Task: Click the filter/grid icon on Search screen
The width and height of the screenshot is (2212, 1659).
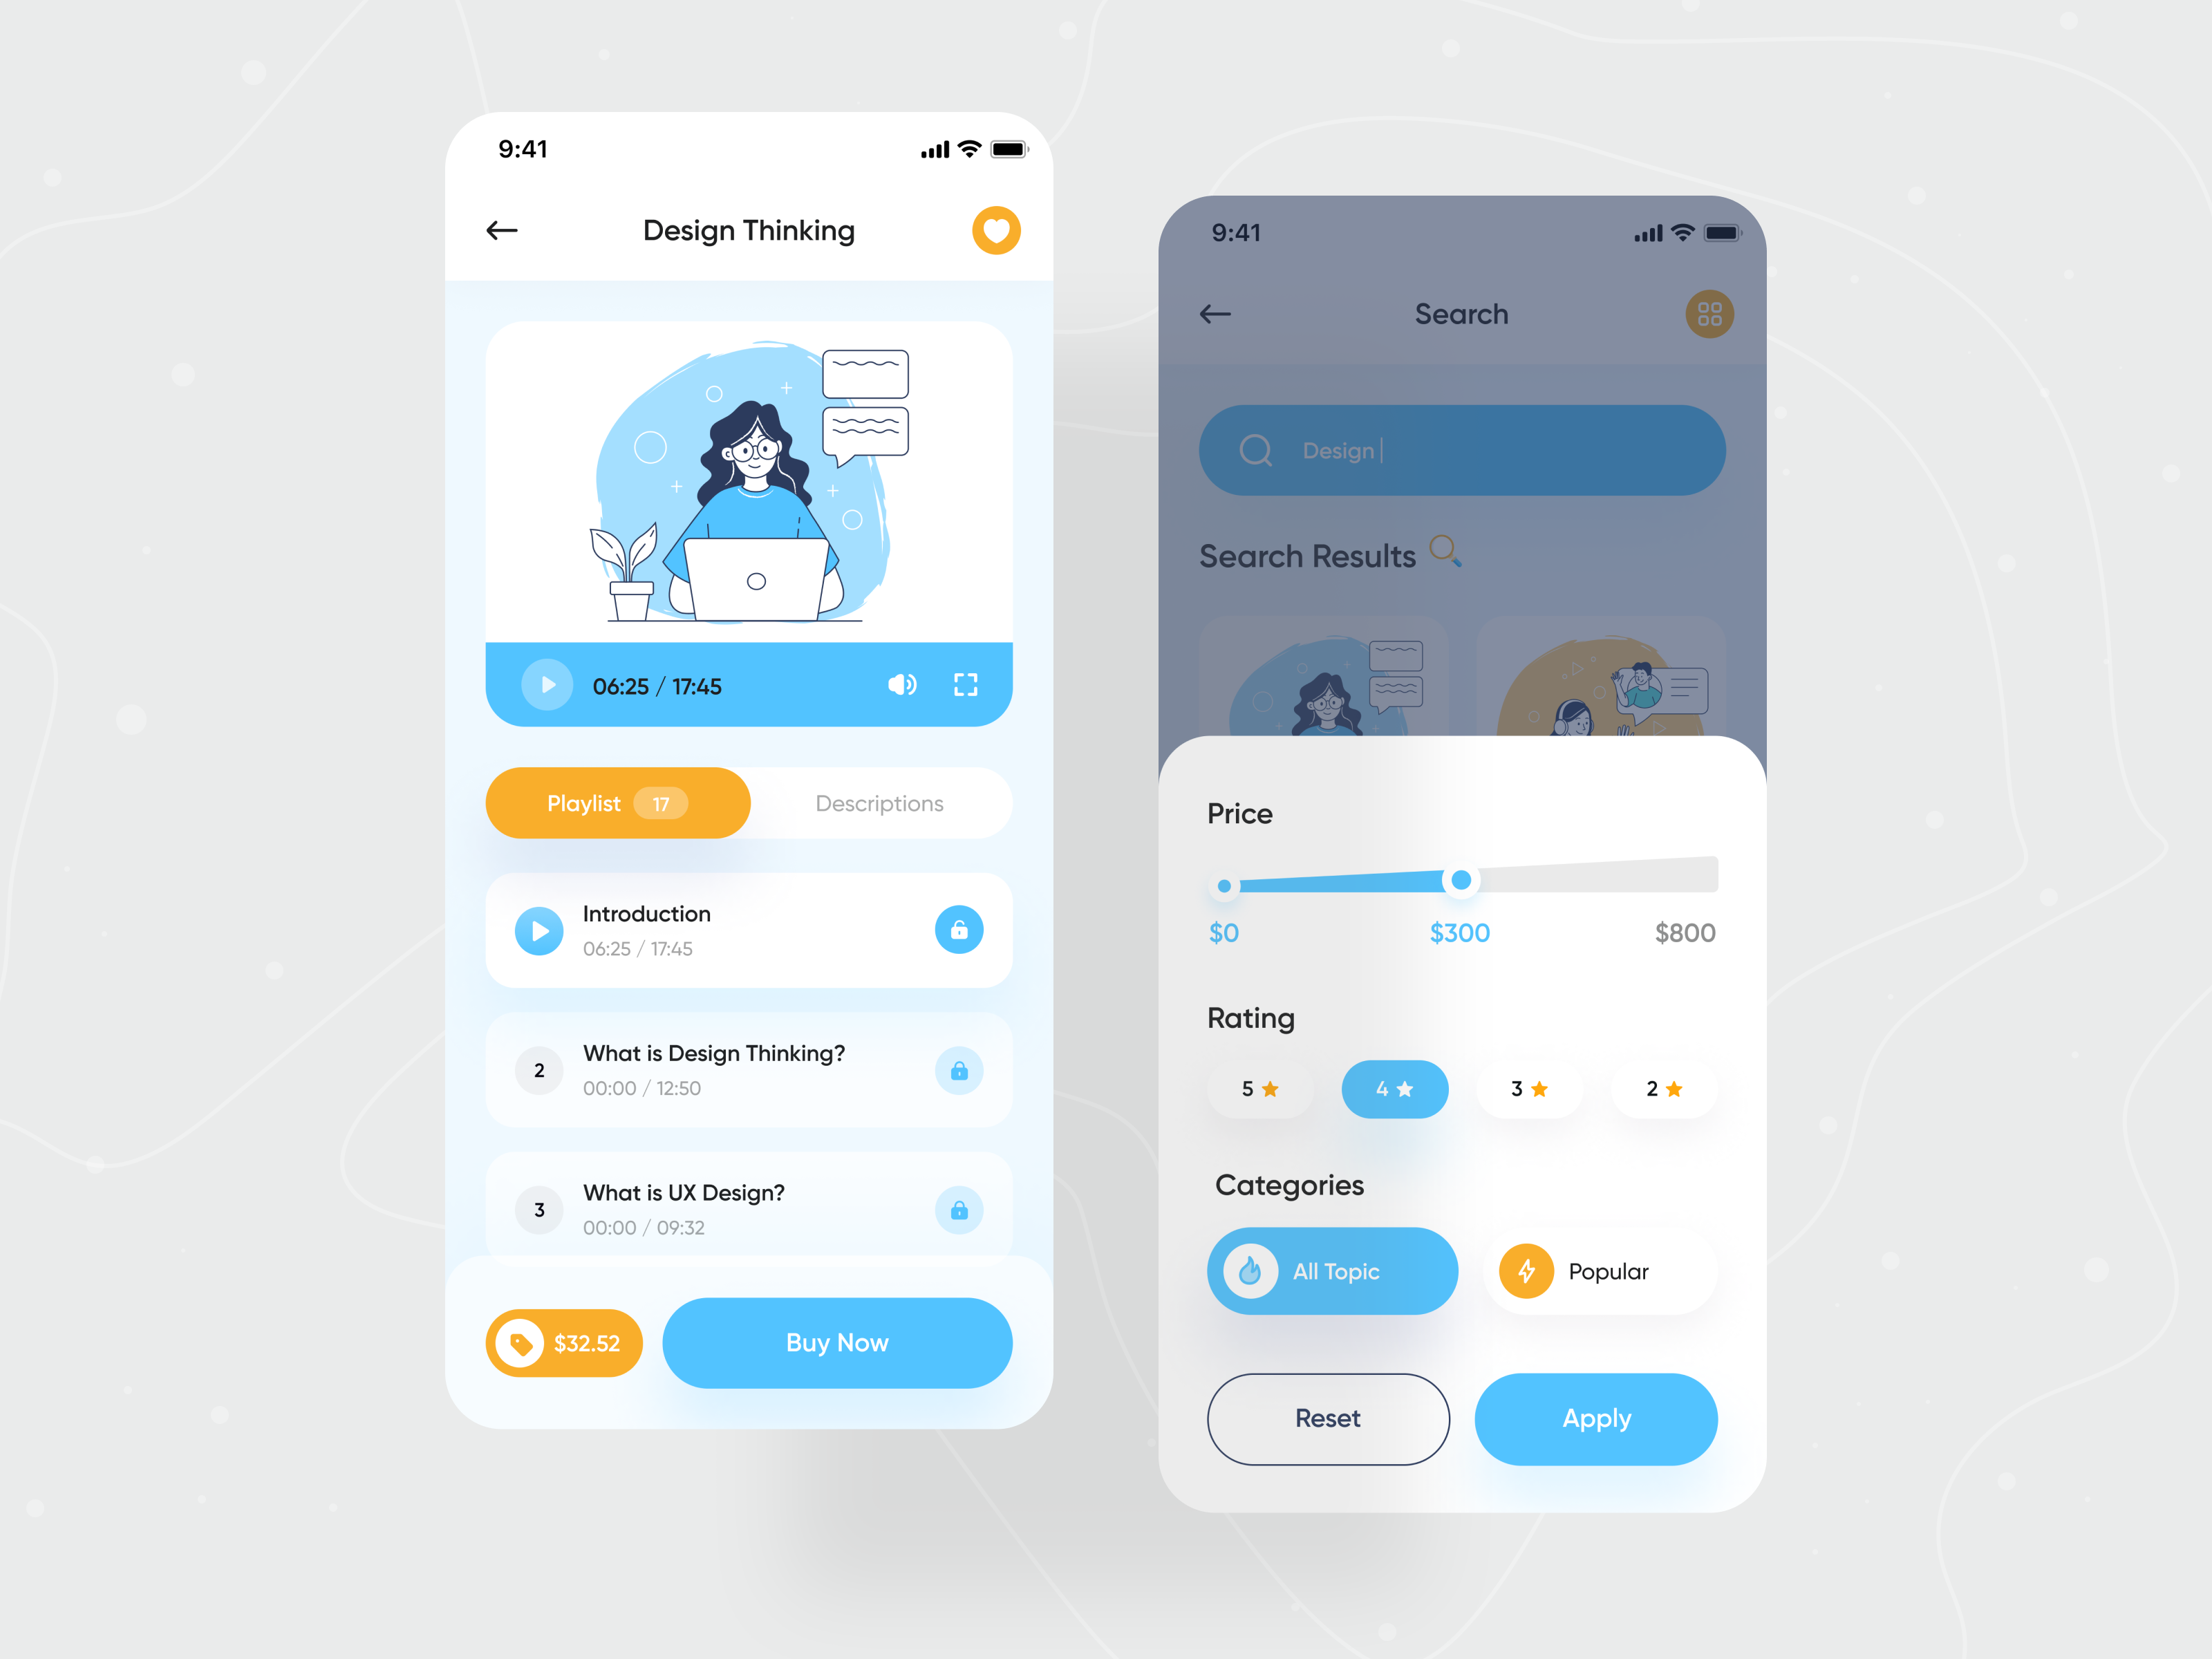Action: (1710, 314)
